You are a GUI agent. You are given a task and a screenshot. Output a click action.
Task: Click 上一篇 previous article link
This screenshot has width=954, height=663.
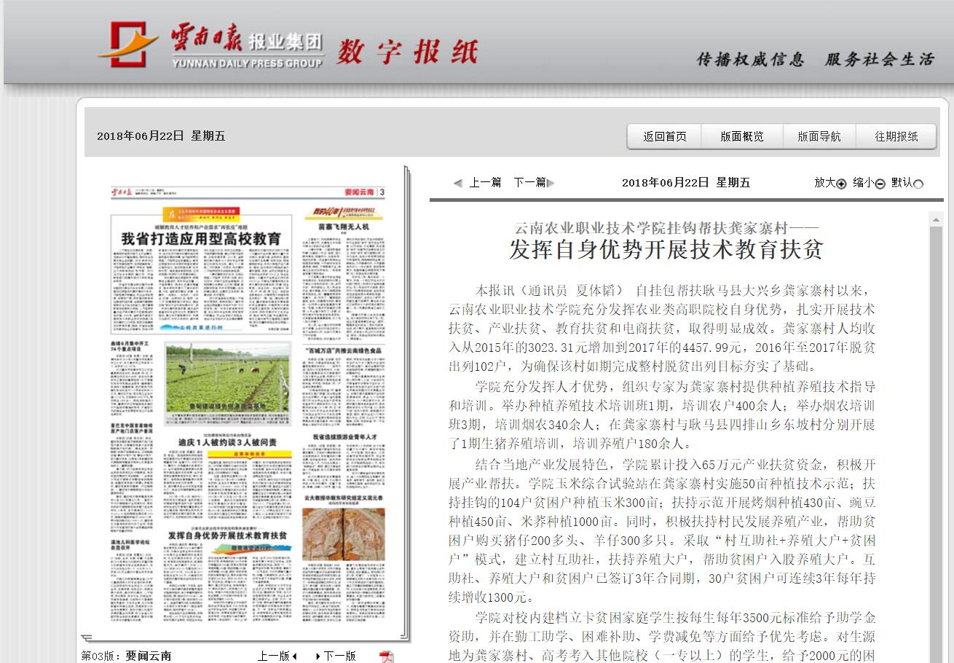pos(485,182)
